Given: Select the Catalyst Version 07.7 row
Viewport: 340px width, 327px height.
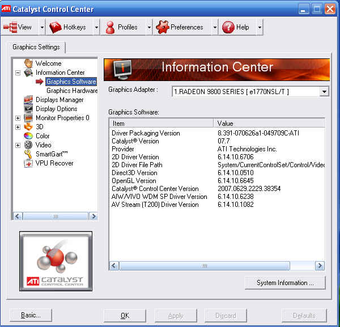Looking at the screenshot, I should pos(217,141).
